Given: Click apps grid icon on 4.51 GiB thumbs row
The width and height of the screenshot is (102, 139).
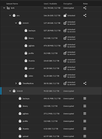Looking at the screenshot, I should click(85, 129).
